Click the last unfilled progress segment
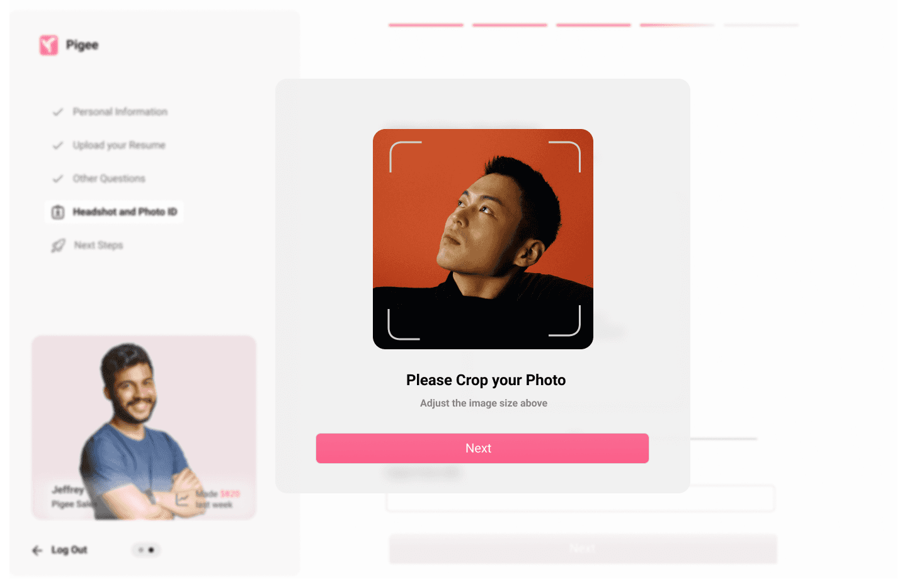 click(761, 25)
